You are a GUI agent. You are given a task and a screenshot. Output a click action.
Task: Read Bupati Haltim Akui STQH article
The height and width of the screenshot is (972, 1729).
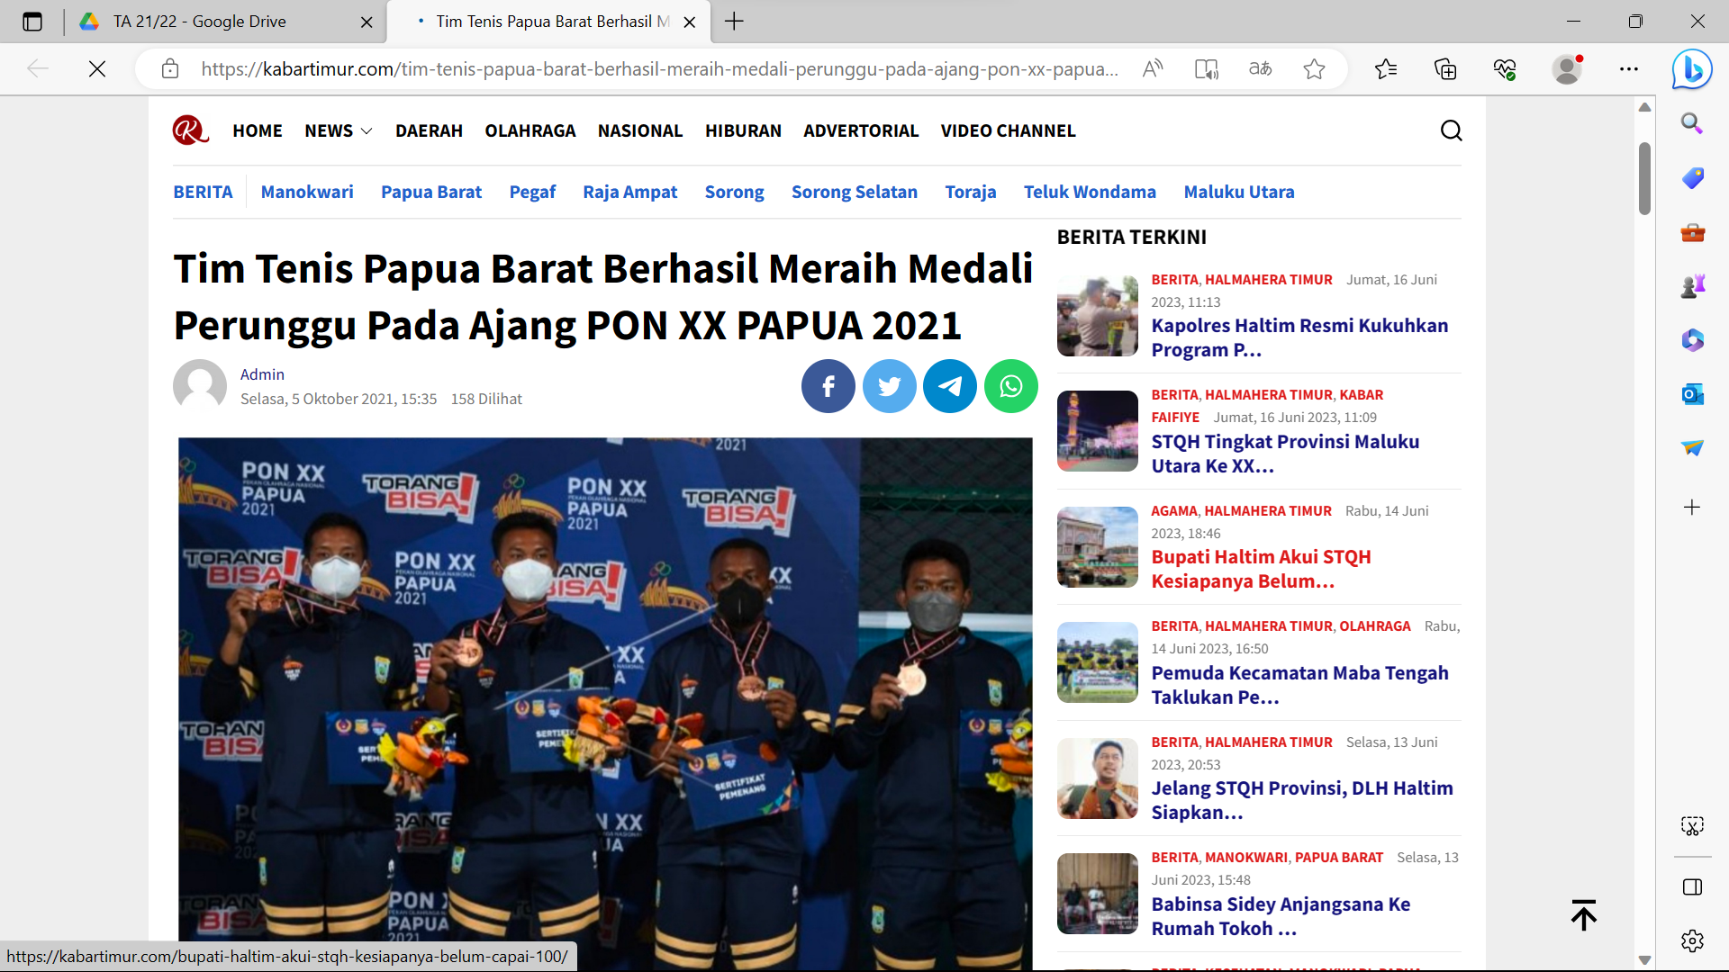pyautogui.click(x=1261, y=569)
